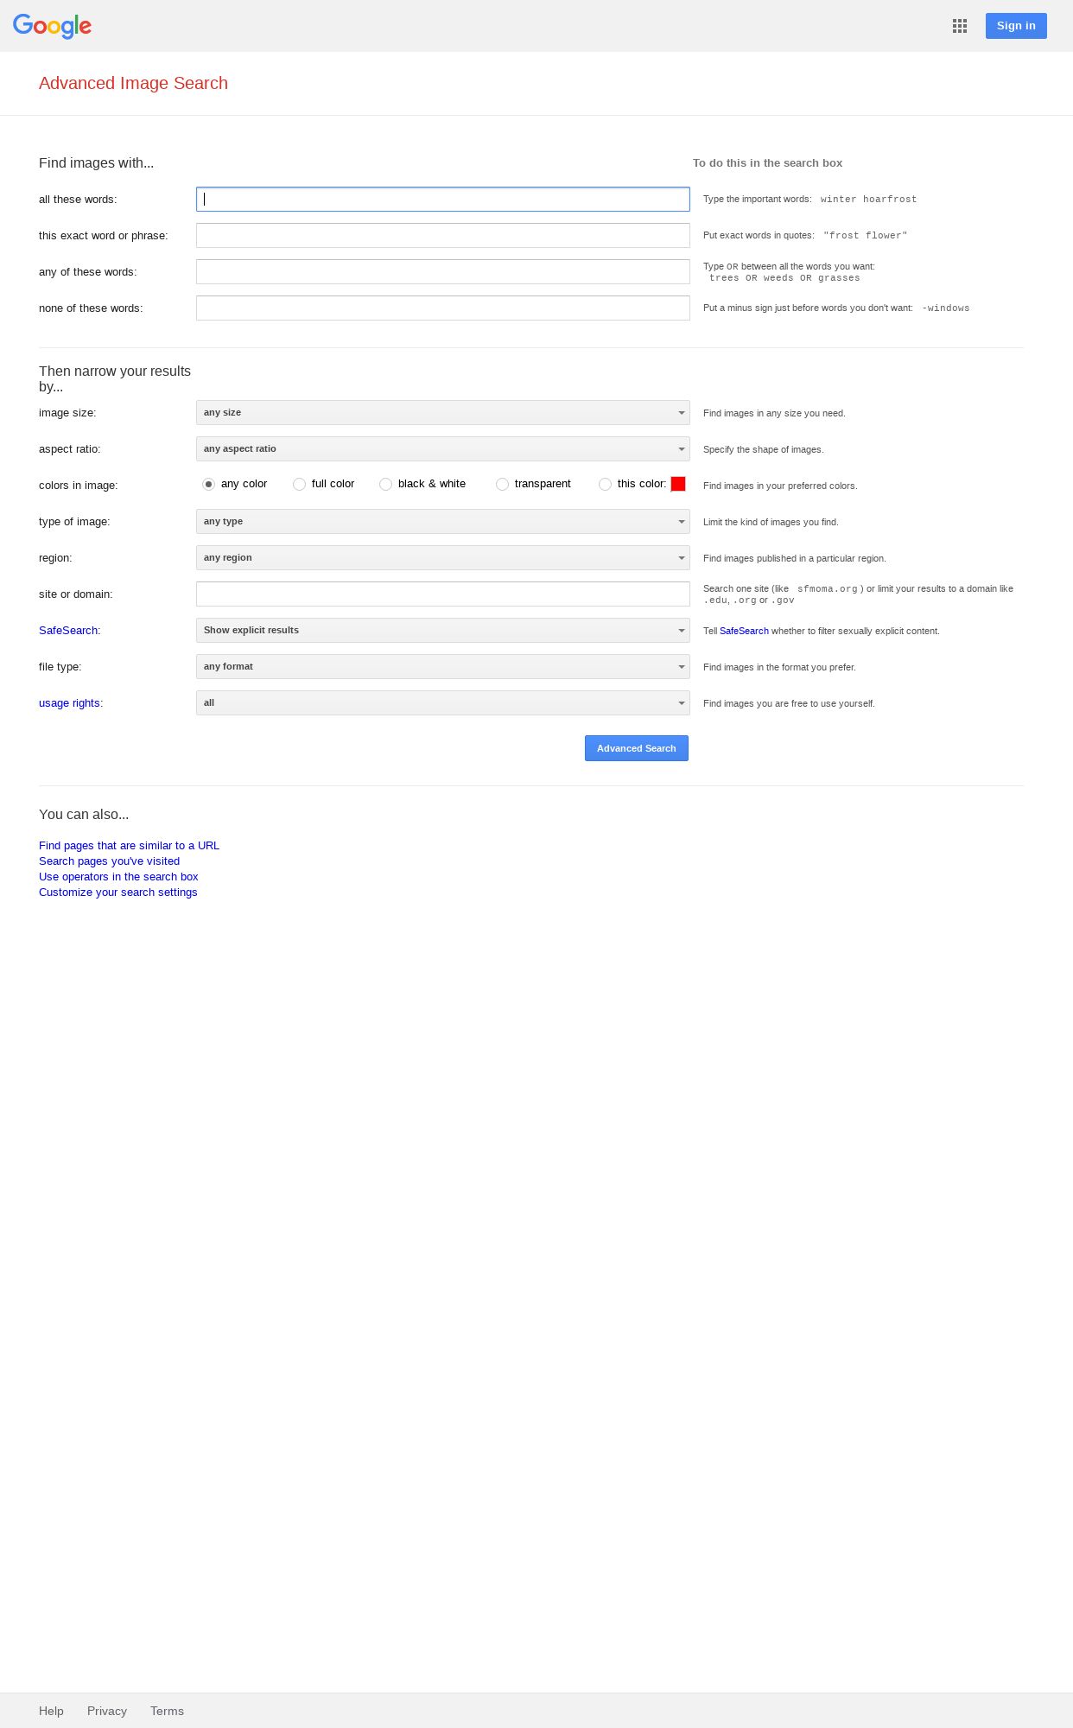Open the SafeSearch label link
The height and width of the screenshot is (1728, 1073).
coord(68,631)
